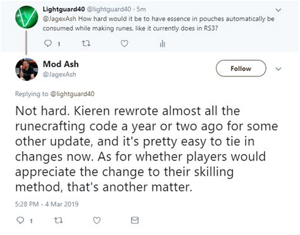Open the 5m timestamp on Lightguard40's tweet
The image size is (300, 235).
click(x=141, y=9)
